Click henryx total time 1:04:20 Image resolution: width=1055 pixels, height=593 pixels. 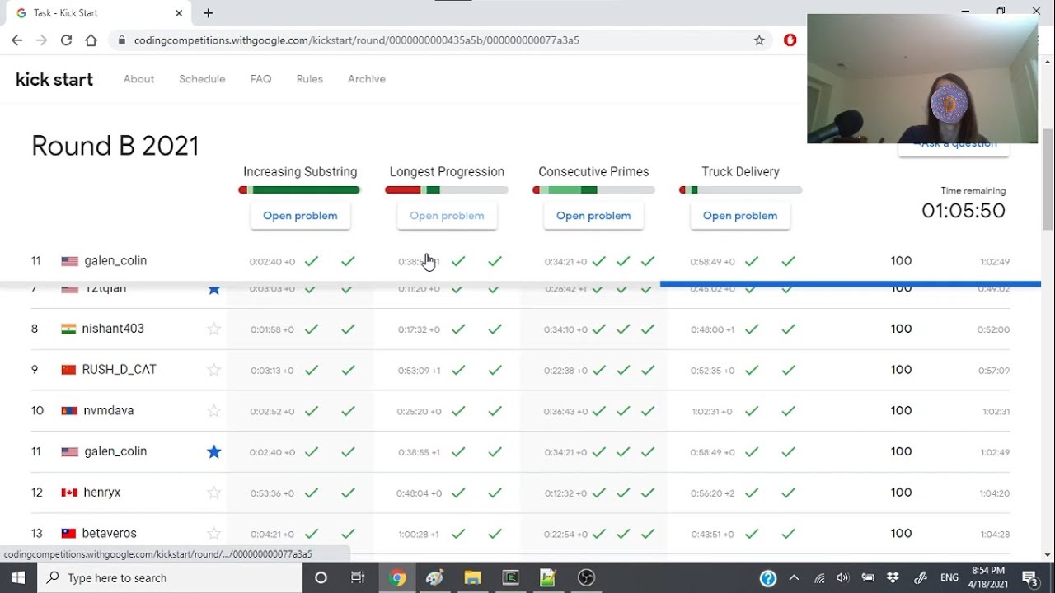coord(995,493)
